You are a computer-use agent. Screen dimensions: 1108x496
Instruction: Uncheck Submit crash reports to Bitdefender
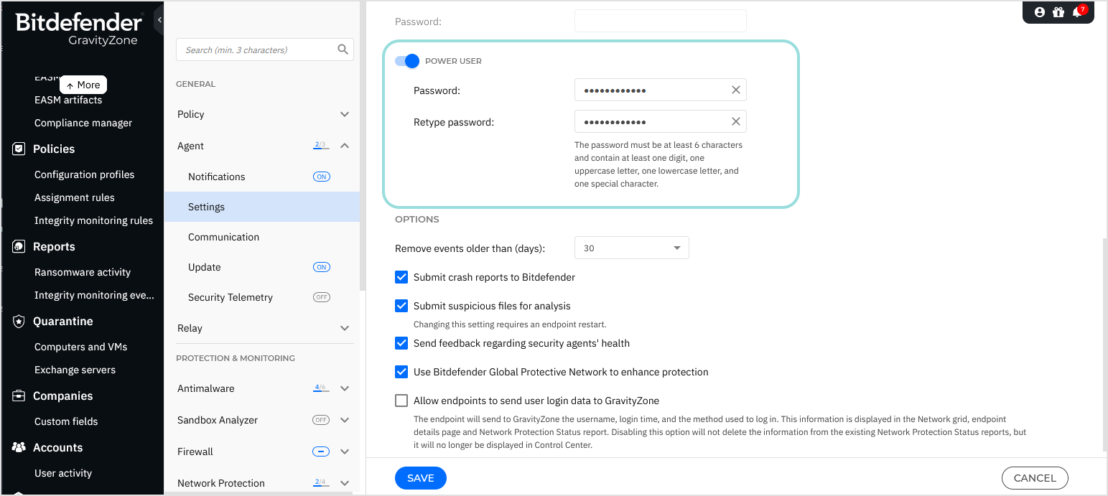point(401,276)
